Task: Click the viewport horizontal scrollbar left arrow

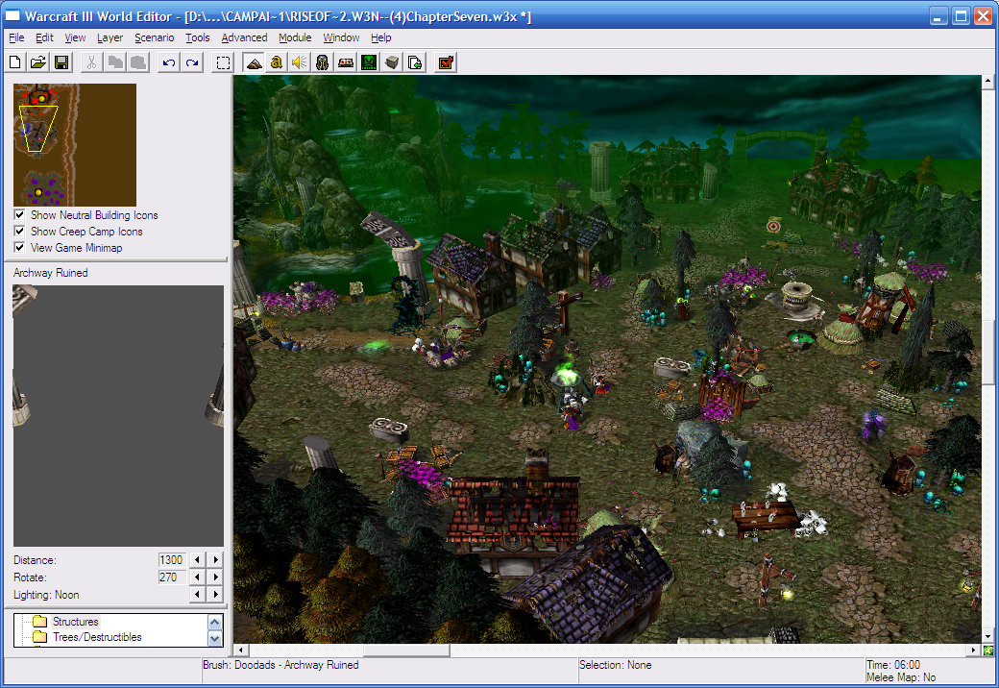Action: (x=241, y=650)
